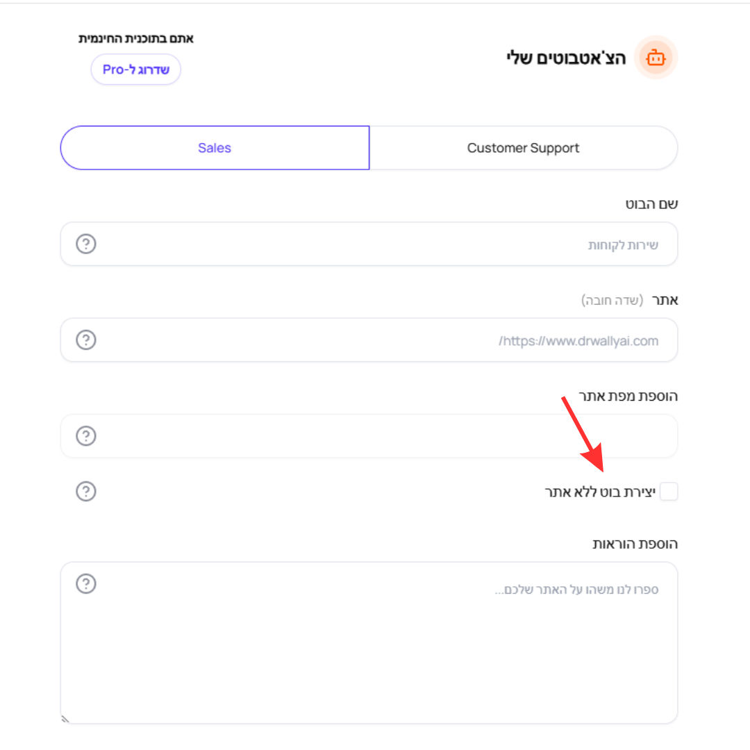The width and height of the screenshot is (750, 750).
Task: Click the 'הצ'אטבוטים שלי' page heading
Action: point(567,58)
